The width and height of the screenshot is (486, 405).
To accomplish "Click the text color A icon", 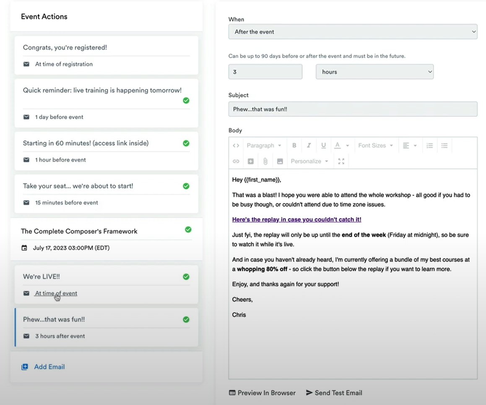I will [x=338, y=146].
